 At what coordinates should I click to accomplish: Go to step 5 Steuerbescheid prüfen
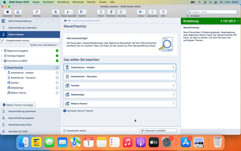[x=30, y=125]
